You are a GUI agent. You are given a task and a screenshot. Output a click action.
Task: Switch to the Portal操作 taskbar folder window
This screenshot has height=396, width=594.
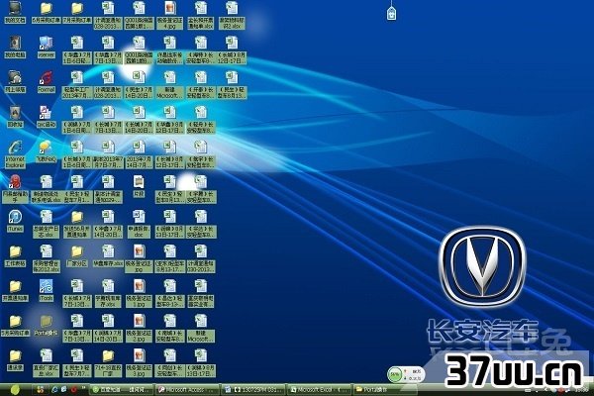[x=385, y=389]
